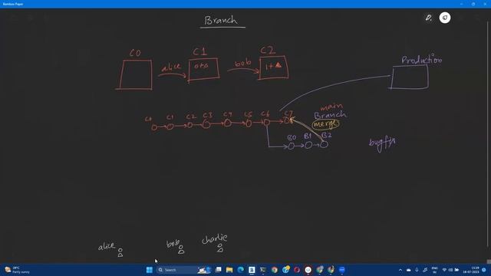This screenshot has width=491, height=276.
Task: Open Task View on taskbar
Action: click(218, 270)
